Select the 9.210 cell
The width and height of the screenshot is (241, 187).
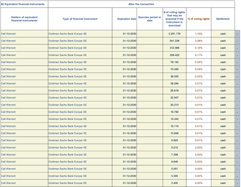[174, 147]
